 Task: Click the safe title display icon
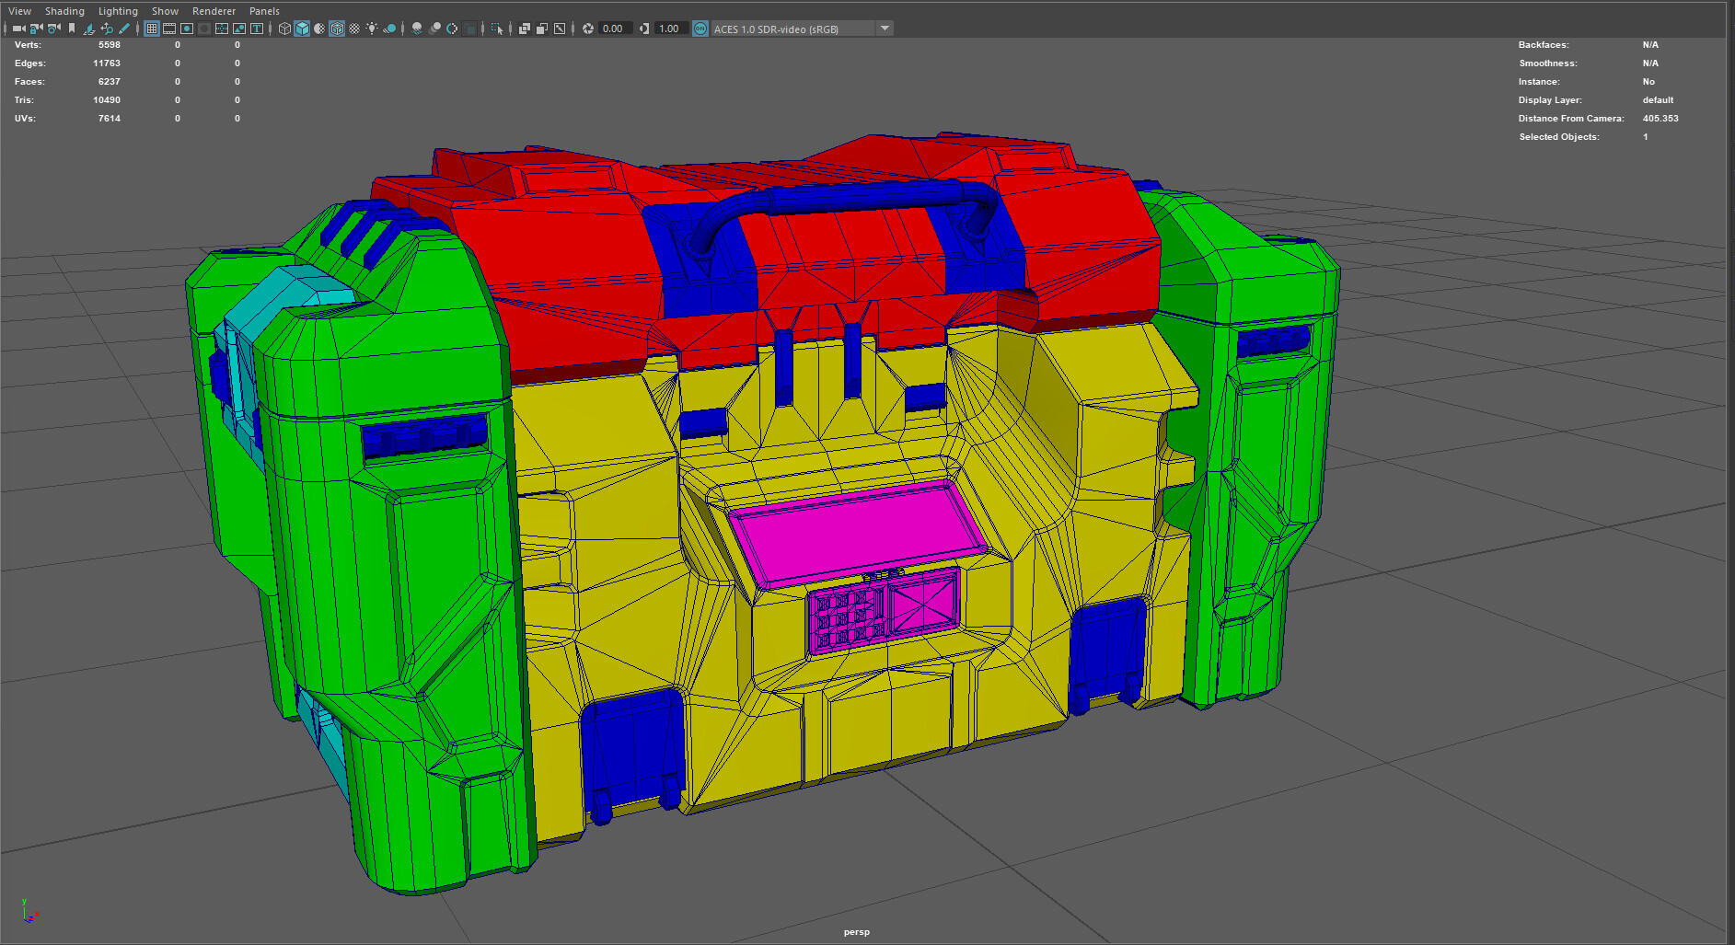point(256,29)
